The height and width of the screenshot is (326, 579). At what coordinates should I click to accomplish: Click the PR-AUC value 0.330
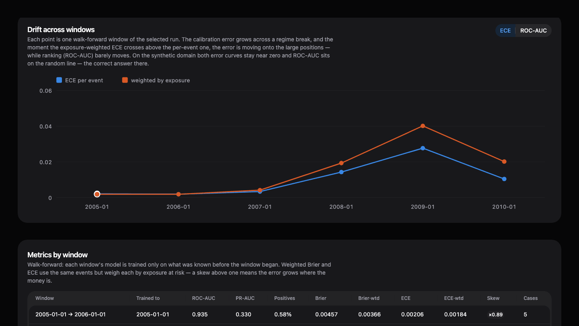coord(243,314)
